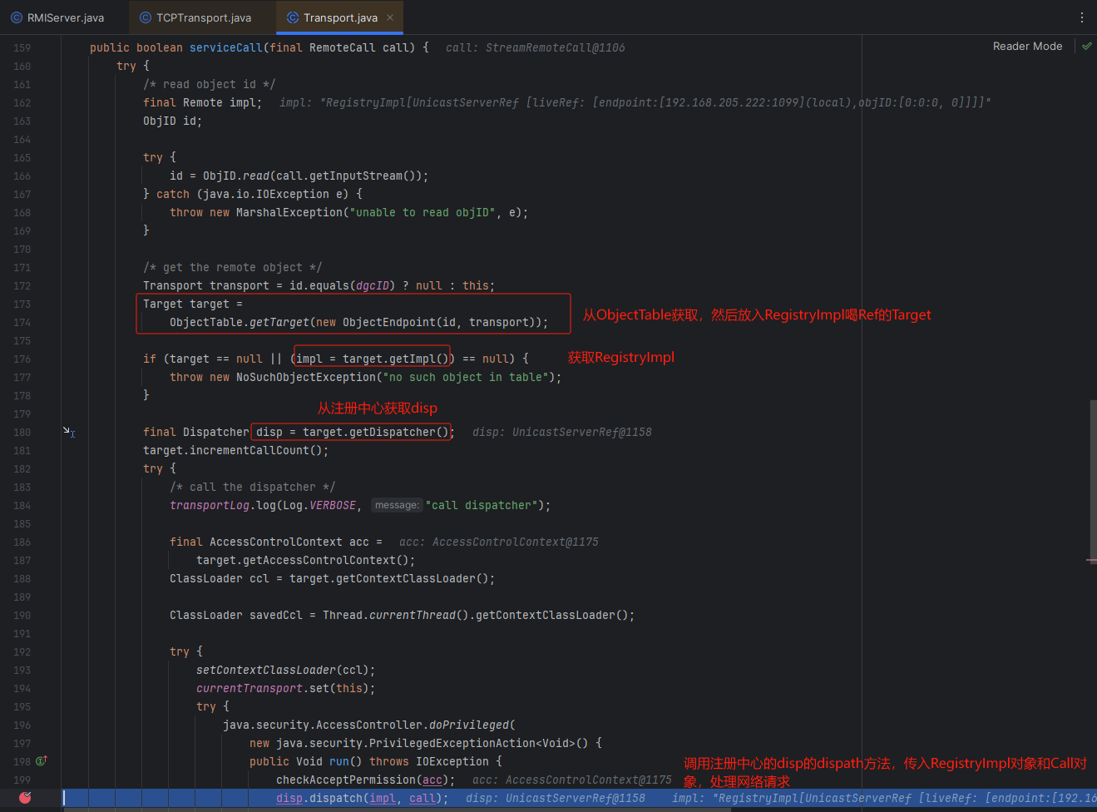Click the "message:" parameter hint
The image size is (1097, 812).
click(x=397, y=505)
